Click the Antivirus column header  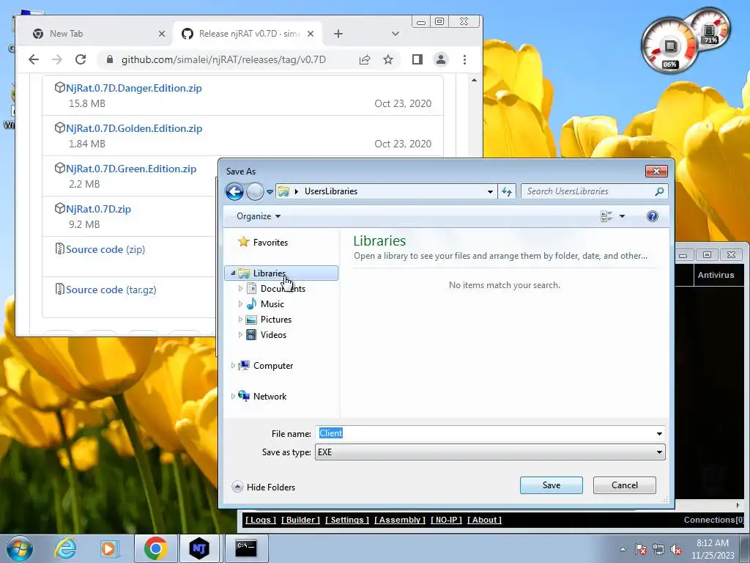coord(716,275)
